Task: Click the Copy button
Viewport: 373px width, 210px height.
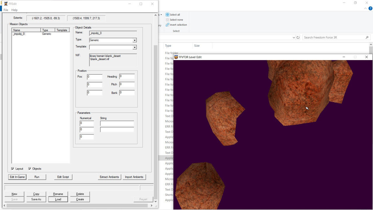Action: (x=36, y=194)
